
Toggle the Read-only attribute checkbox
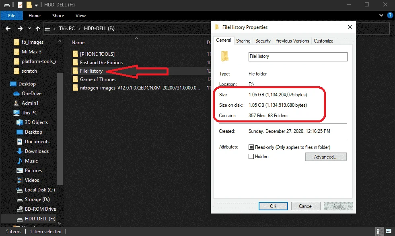251,147
